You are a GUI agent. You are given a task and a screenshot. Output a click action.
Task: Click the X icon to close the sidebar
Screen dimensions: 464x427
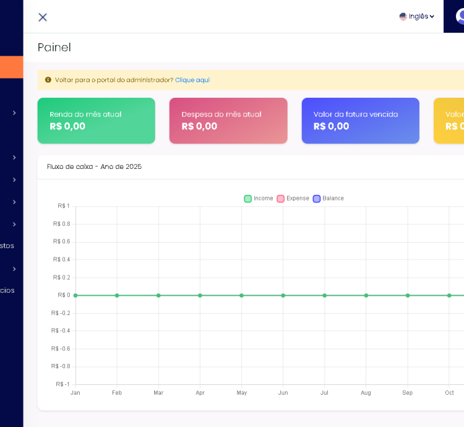43,17
